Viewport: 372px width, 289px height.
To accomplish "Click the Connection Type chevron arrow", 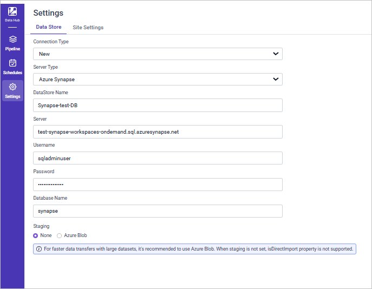I will pyautogui.click(x=276, y=54).
